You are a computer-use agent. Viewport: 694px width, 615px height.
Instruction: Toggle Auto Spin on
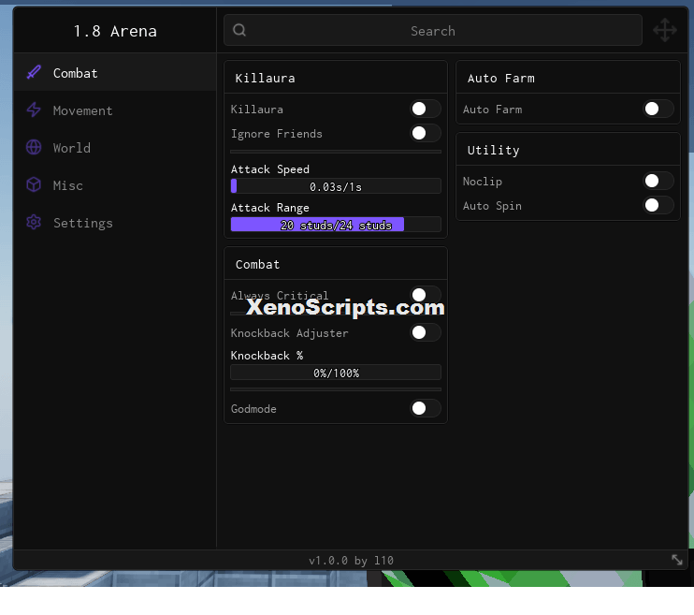coord(658,205)
